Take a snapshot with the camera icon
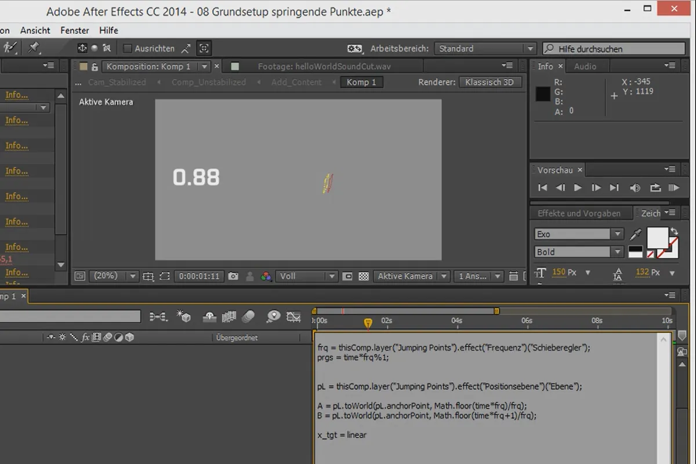 click(x=233, y=276)
